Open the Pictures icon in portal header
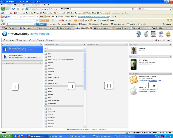 click(161, 33)
